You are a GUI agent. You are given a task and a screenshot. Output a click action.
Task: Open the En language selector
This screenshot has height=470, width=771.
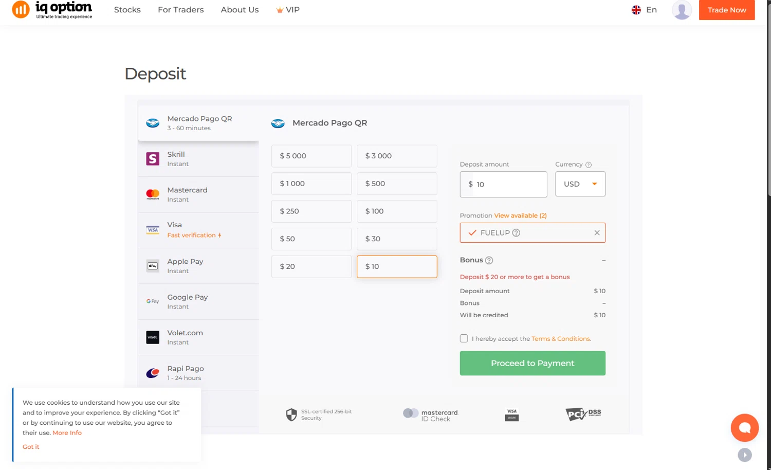tap(644, 10)
